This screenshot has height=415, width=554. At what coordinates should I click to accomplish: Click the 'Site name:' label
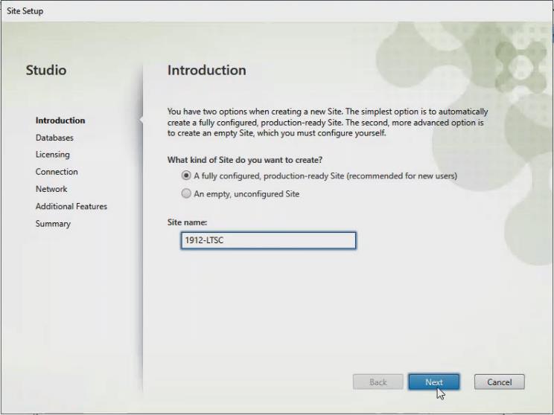(x=187, y=222)
